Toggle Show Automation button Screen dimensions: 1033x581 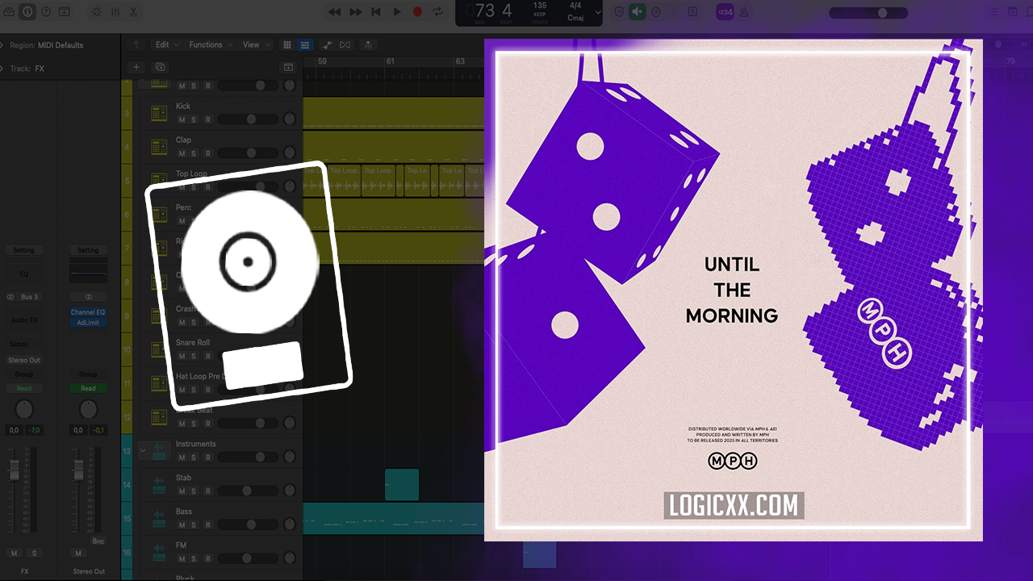328,45
